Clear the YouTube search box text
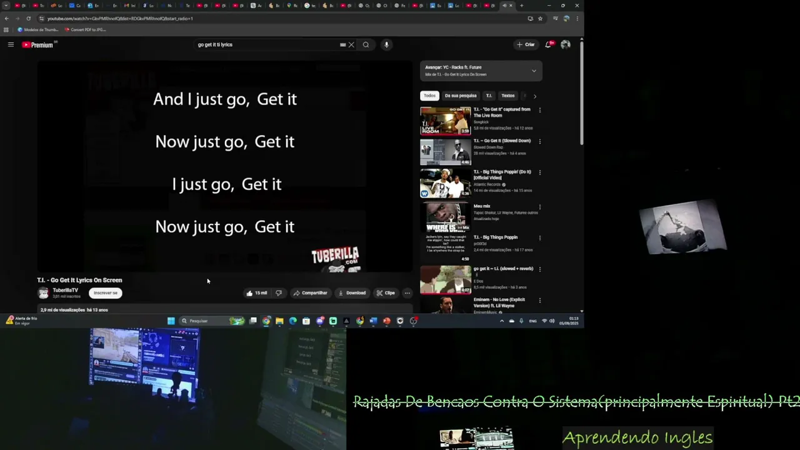The image size is (800, 450). click(x=351, y=44)
